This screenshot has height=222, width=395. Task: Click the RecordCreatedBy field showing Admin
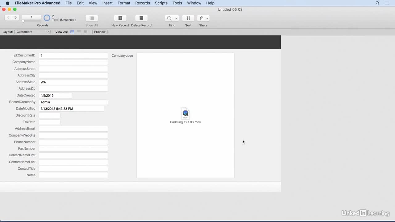point(73,102)
